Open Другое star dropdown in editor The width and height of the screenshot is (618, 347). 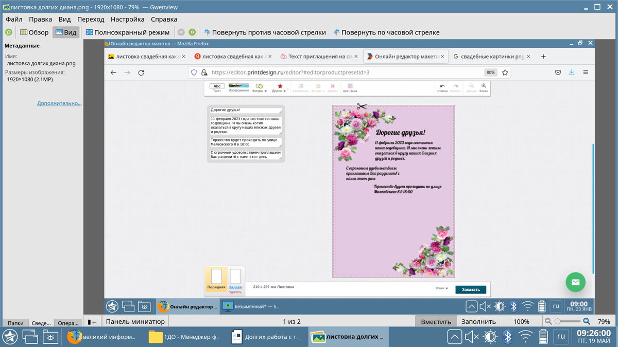[x=280, y=88]
